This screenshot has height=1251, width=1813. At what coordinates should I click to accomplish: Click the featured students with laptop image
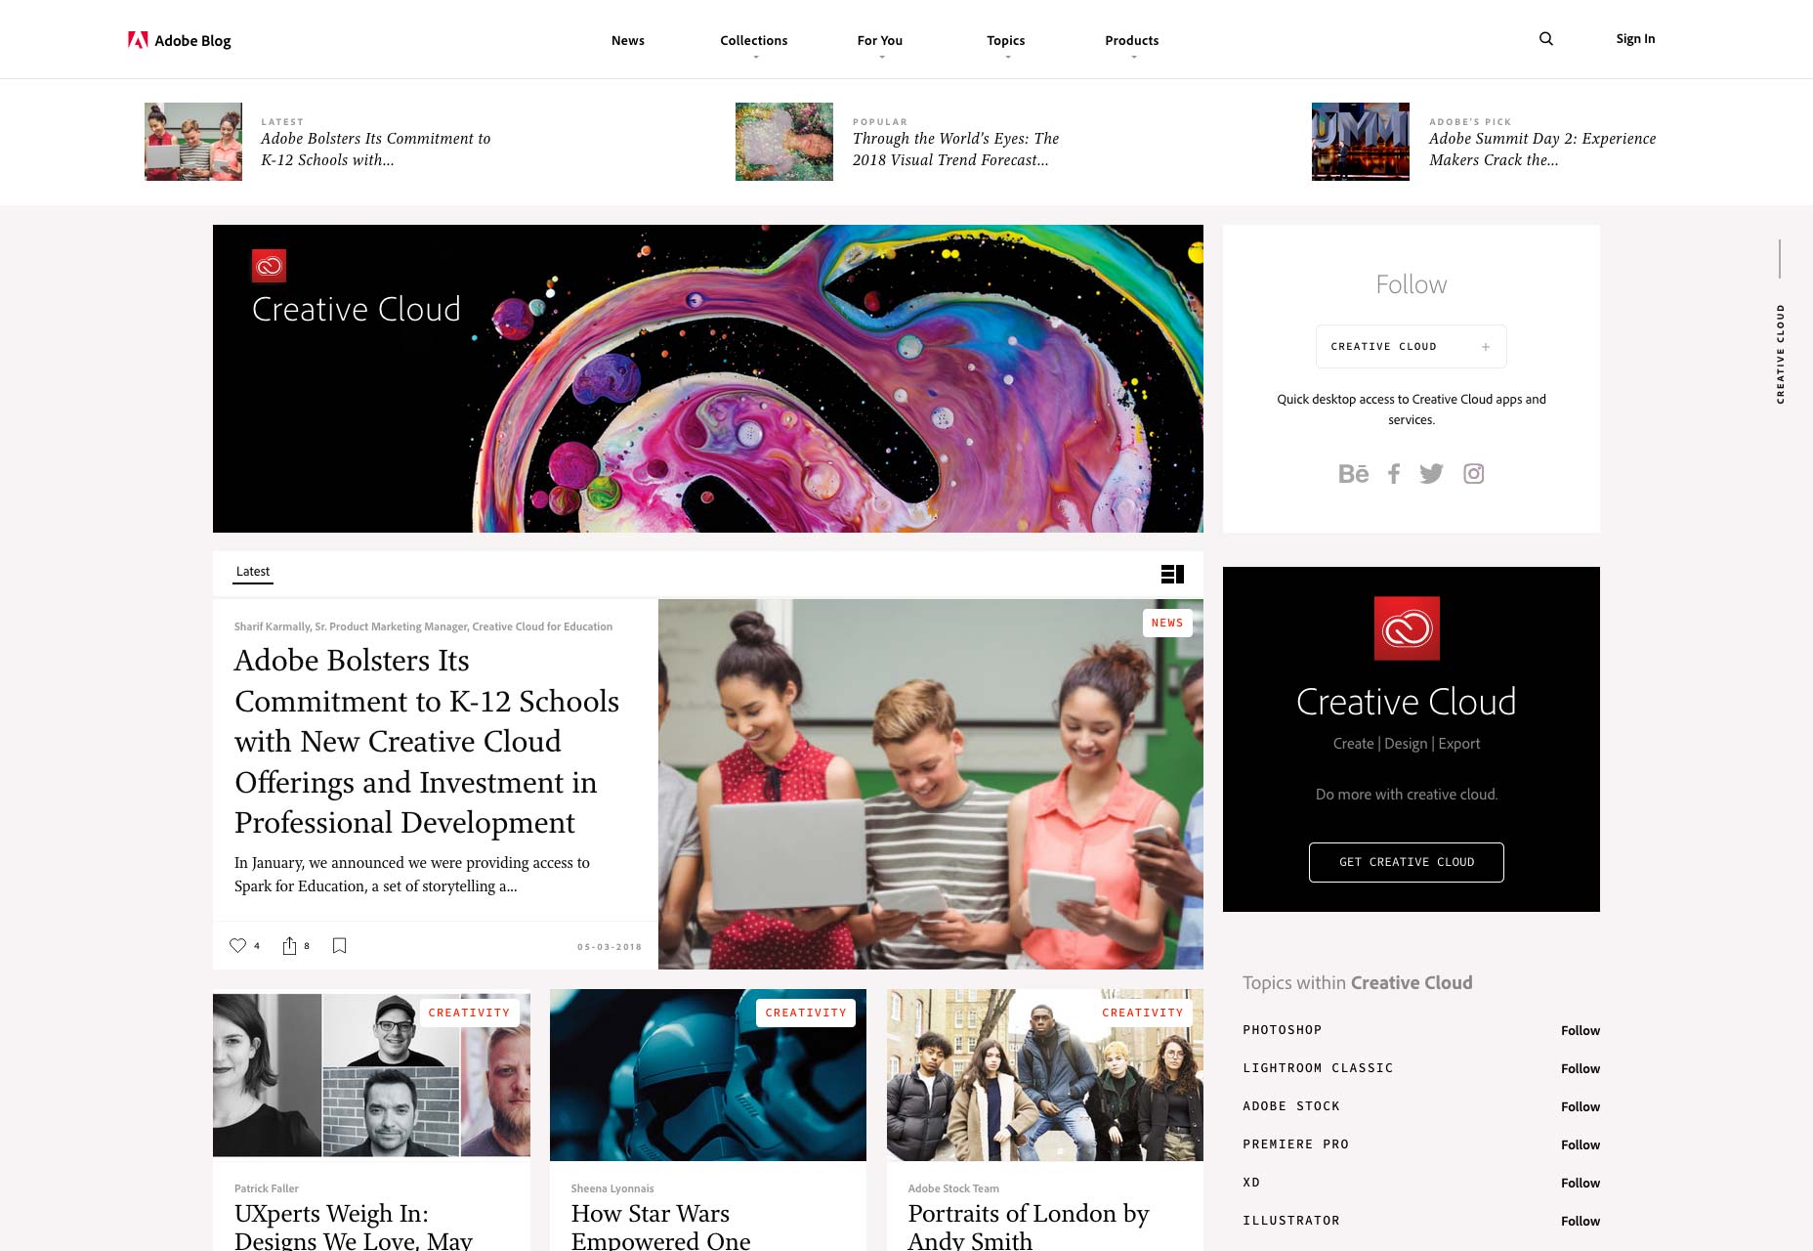click(931, 784)
